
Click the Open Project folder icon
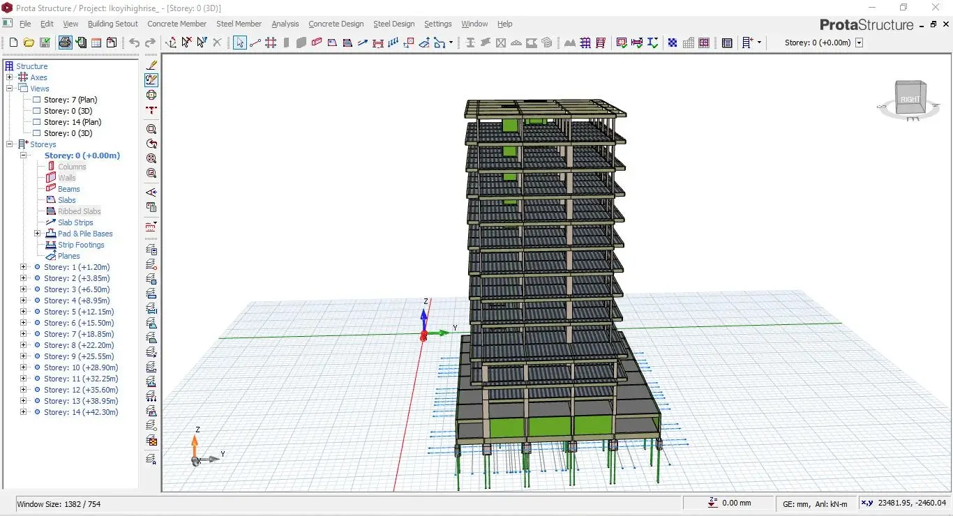pyautogui.click(x=29, y=43)
